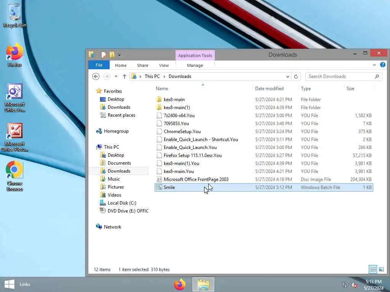Open recent locations dropdown arrow

[116, 76]
